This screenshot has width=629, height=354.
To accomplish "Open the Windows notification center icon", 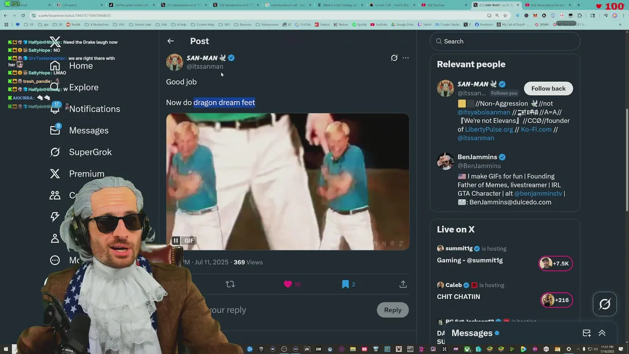I will coord(621,349).
